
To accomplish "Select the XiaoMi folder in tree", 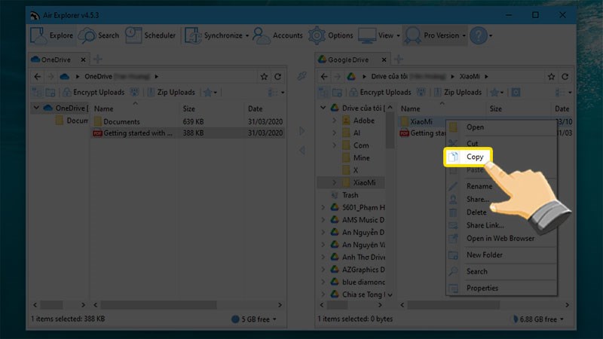I will tap(364, 182).
